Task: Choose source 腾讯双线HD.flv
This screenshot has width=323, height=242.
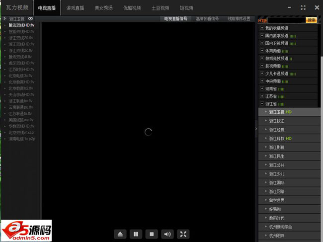Action: pyautogui.click(x=21, y=25)
